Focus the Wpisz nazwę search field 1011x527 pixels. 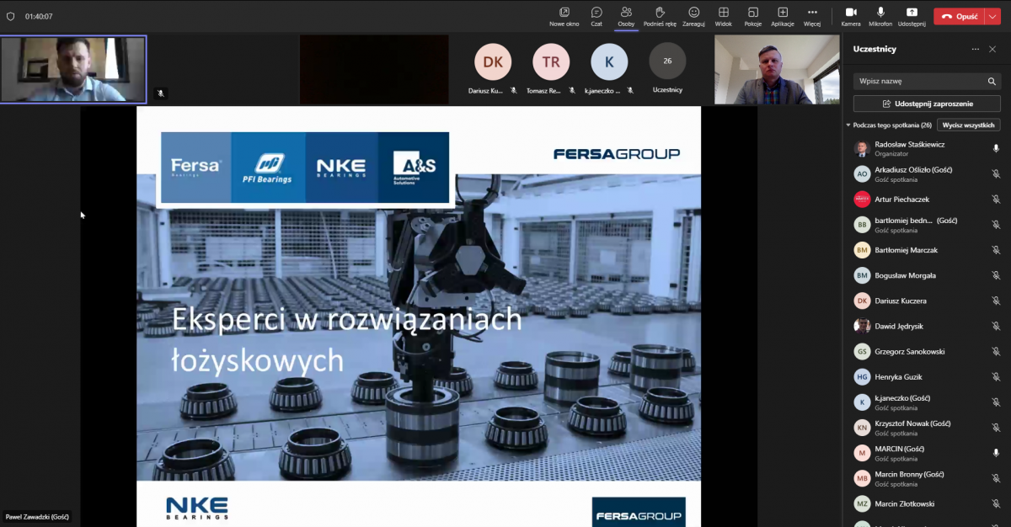pos(927,82)
